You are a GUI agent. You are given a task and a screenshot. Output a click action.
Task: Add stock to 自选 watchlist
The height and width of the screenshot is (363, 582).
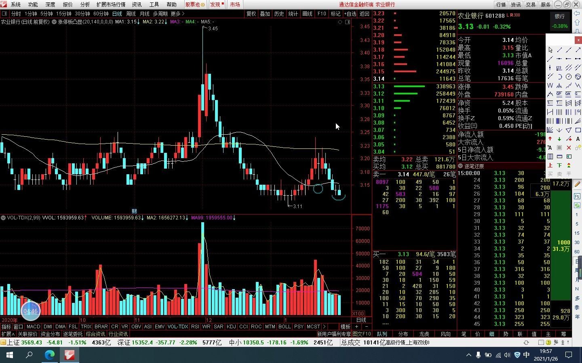pos(350,14)
